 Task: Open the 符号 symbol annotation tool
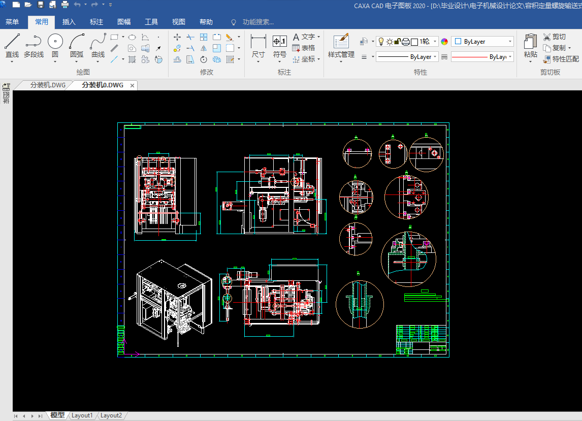pos(279,46)
